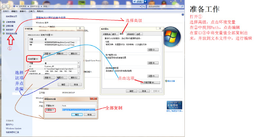This screenshot has height=137, width=254.
Task: Switch to the 硬件 tab in 系统属性
Action: [114, 34]
